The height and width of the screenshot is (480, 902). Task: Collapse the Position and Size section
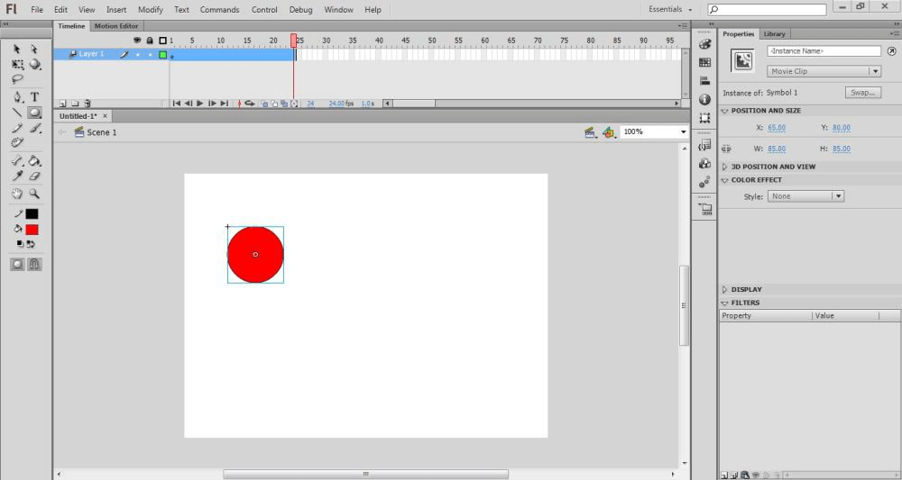point(725,111)
